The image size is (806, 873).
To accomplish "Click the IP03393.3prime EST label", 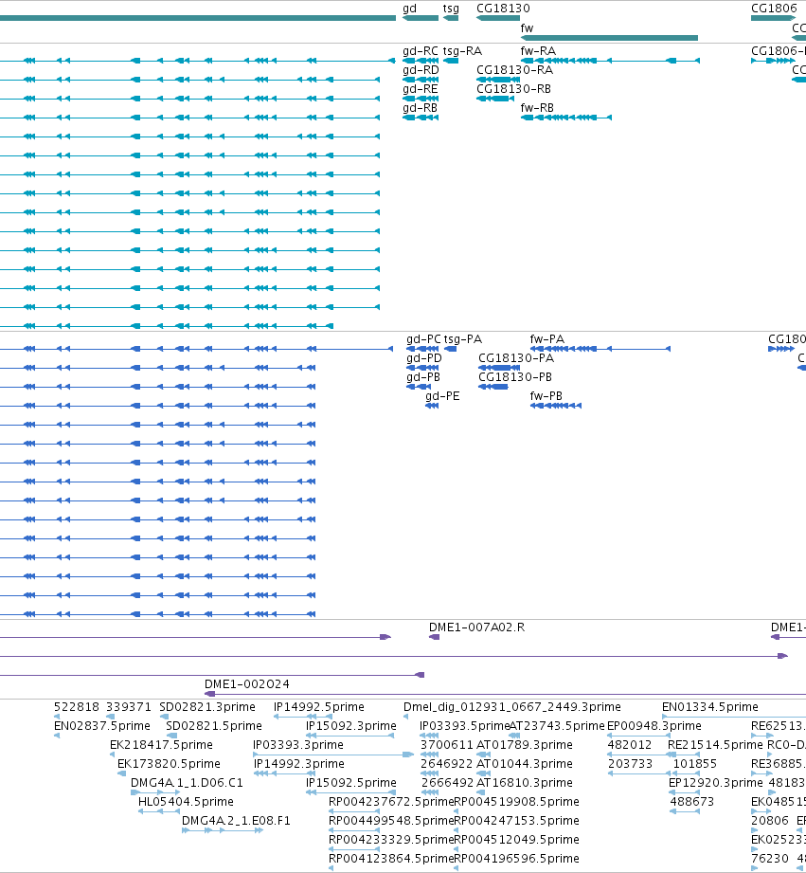I will click(x=298, y=745).
